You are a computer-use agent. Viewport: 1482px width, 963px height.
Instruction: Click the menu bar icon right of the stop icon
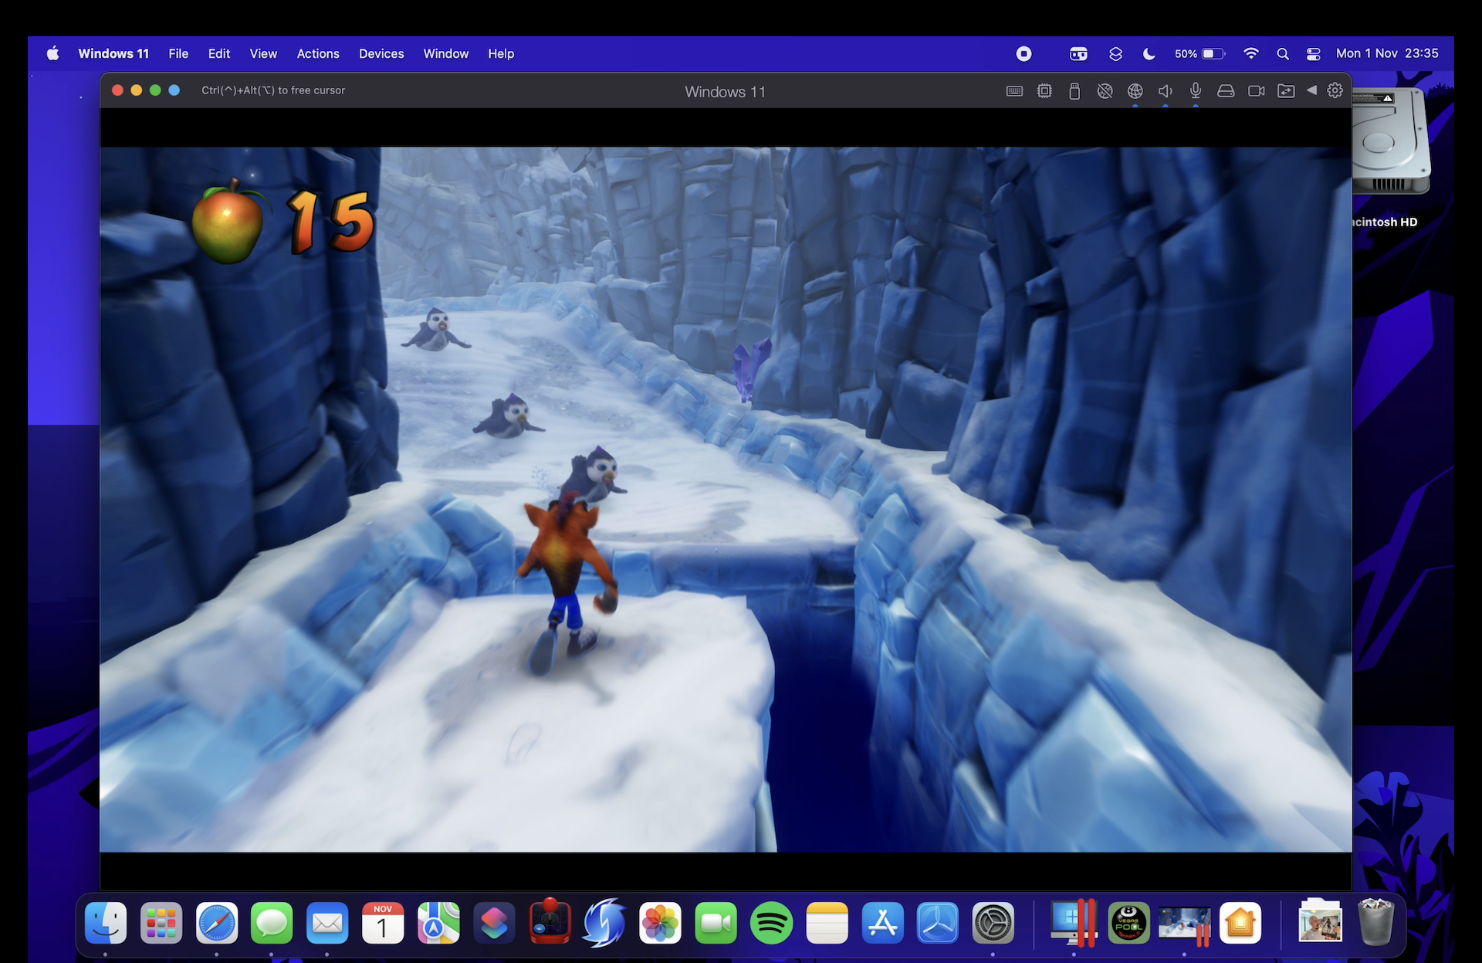click(x=1078, y=53)
